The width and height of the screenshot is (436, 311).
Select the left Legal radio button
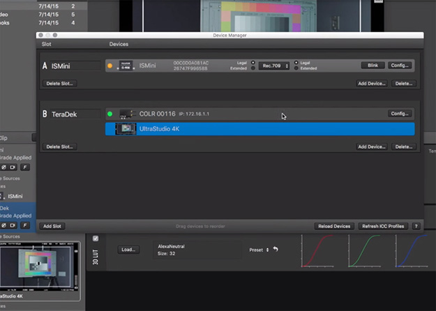[x=253, y=63]
